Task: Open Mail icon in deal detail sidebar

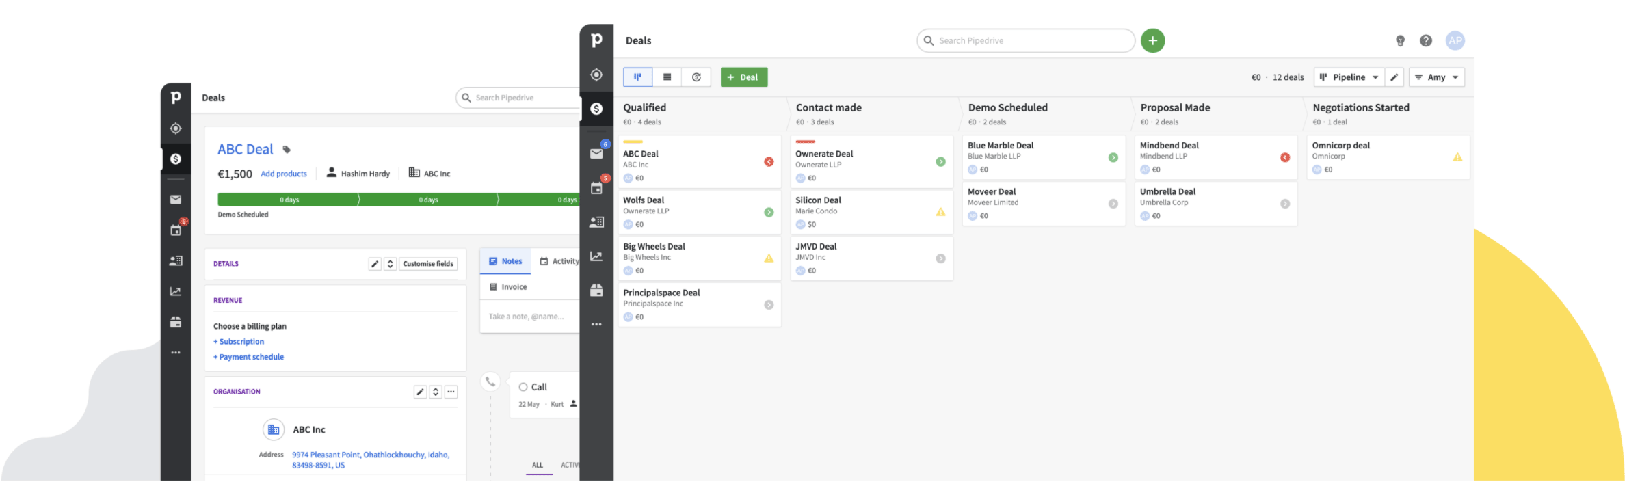Action: point(176,200)
